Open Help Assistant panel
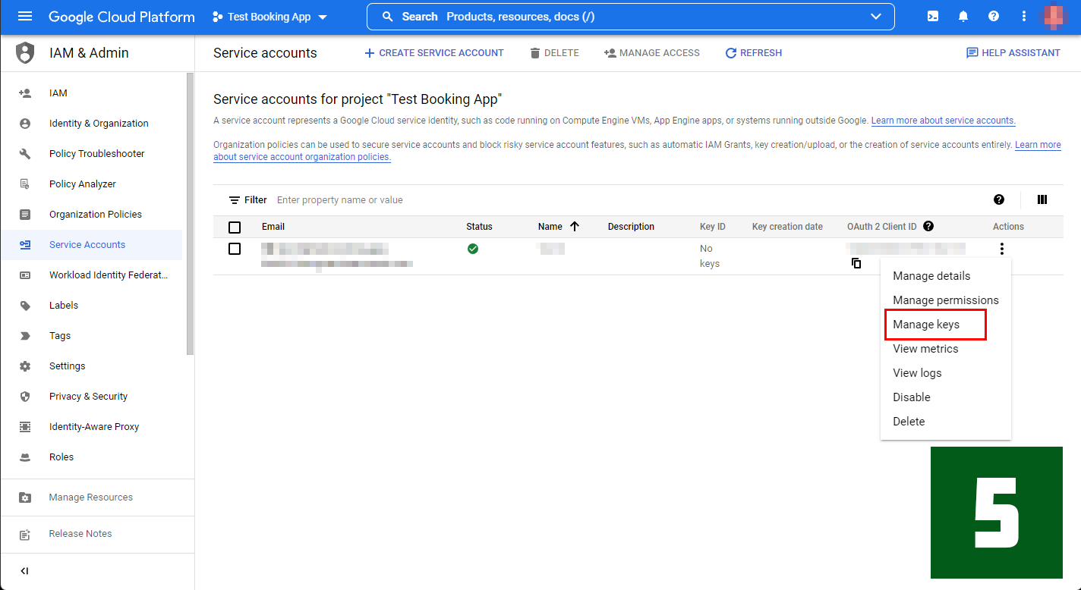1081x590 pixels. click(x=1013, y=53)
